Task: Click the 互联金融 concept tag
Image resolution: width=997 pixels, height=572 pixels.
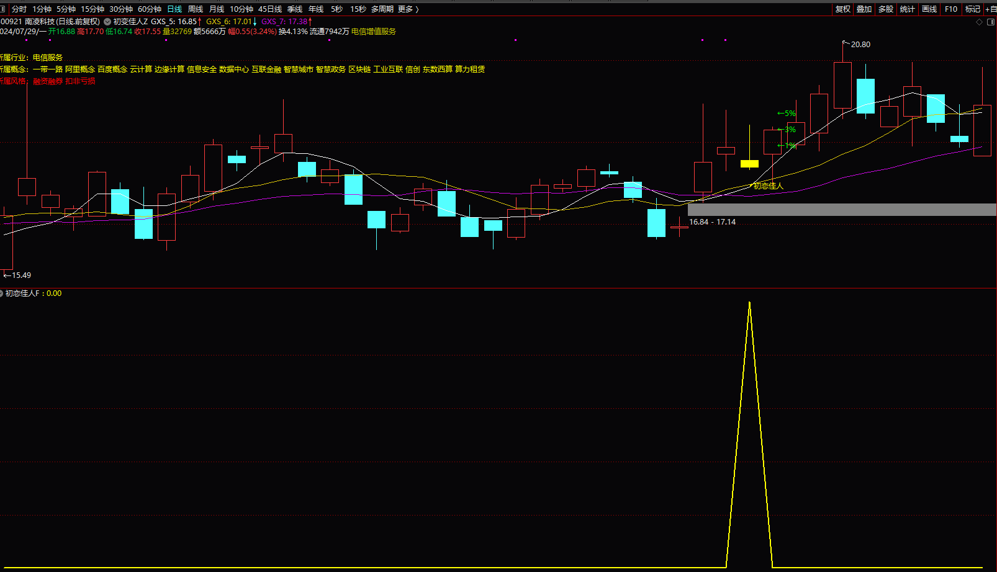Action: (x=266, y=69)
